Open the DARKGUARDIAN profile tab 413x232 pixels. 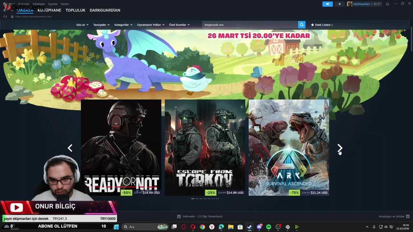pos(105,10)
